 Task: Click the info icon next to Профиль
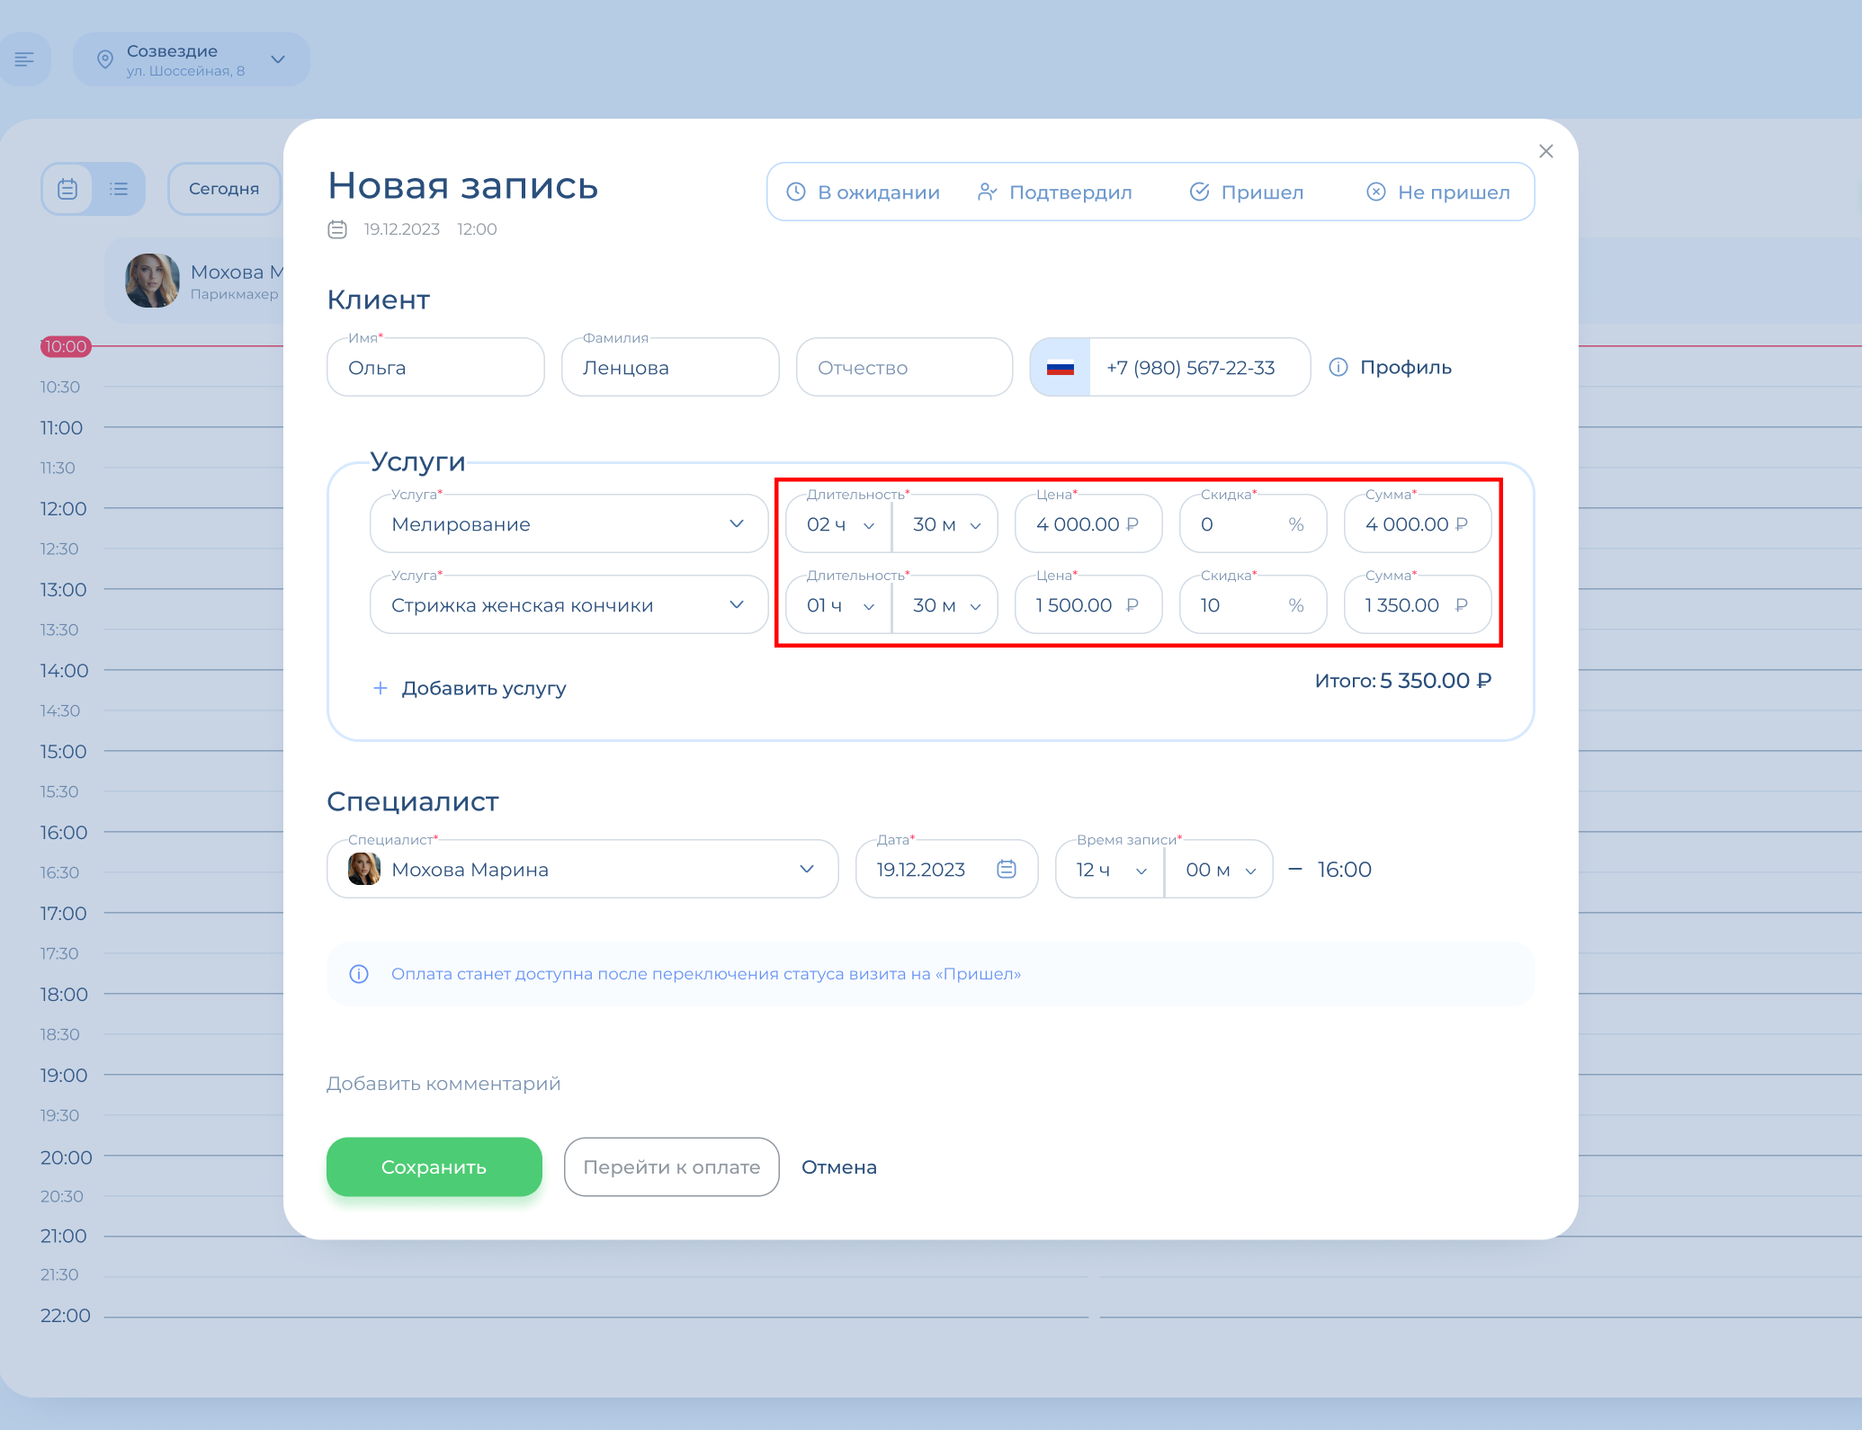click(x=1338, y=367)
